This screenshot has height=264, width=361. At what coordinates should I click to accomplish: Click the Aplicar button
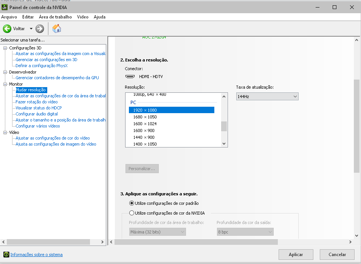[x=296, y=254]
